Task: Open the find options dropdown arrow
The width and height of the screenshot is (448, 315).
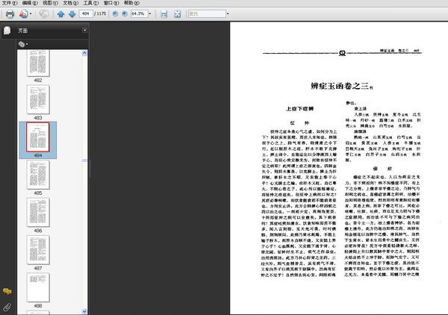Action: click(x=228, y=13)
